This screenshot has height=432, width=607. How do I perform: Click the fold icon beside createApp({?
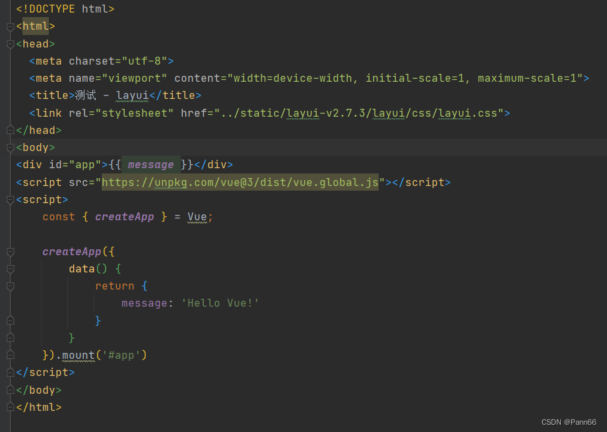pyautogui.click(x=9, y=251)
